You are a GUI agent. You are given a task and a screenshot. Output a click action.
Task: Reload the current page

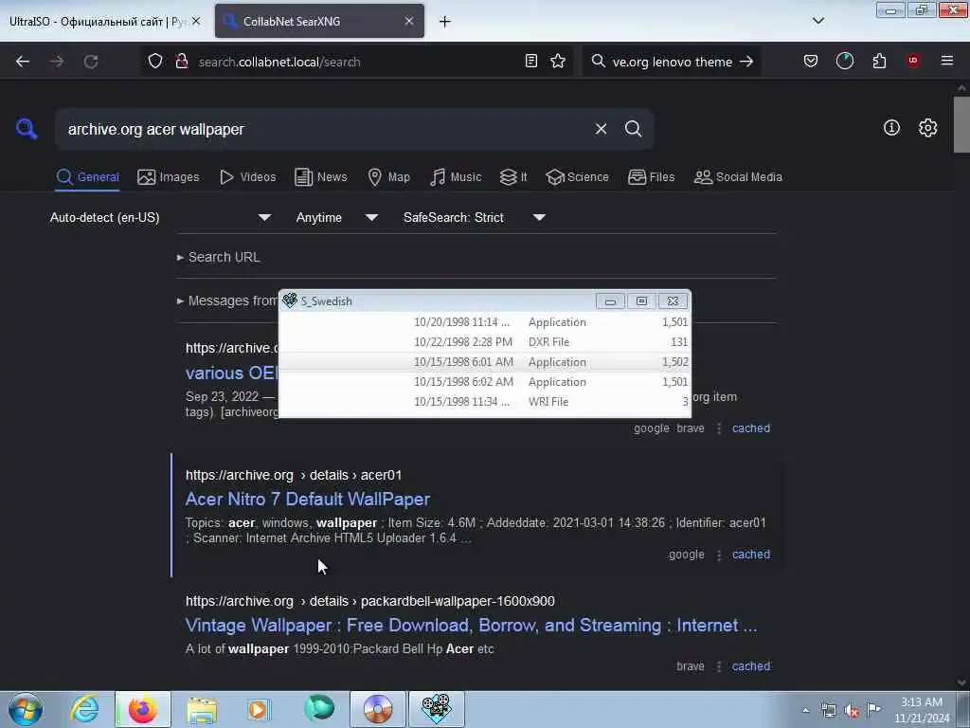pyautogui.click(x=91, y=62)
